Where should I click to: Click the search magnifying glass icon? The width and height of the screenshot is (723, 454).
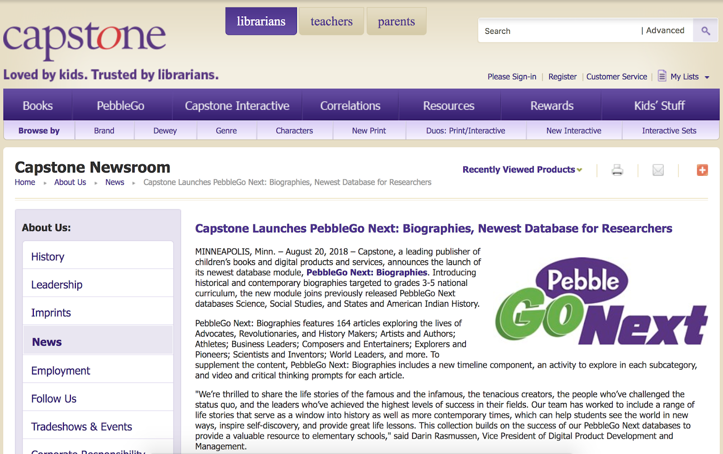click(705, 30)
